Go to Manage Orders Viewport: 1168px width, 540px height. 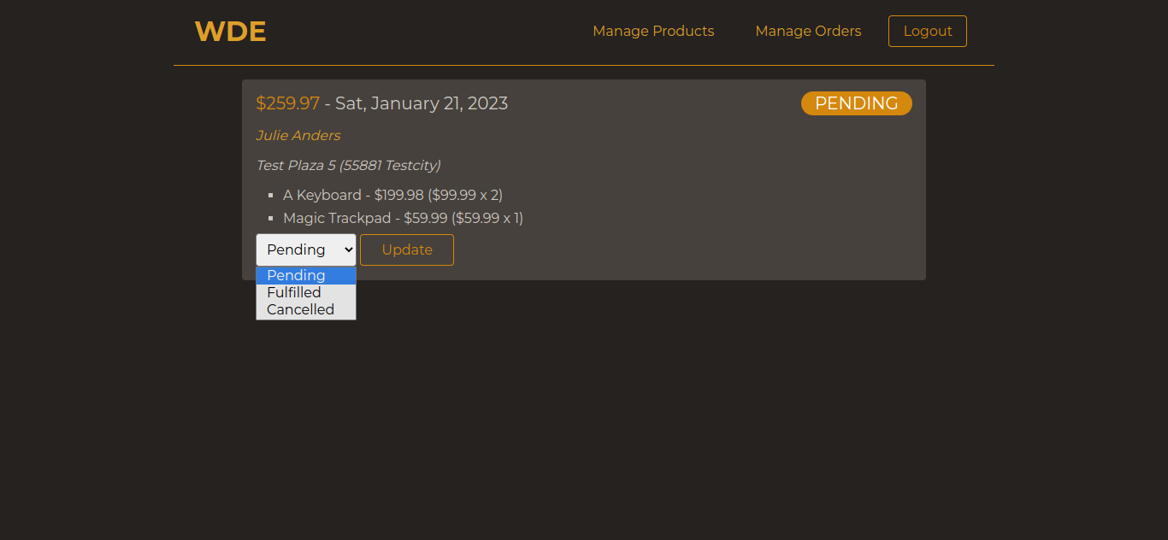click(x=808, y=31)
